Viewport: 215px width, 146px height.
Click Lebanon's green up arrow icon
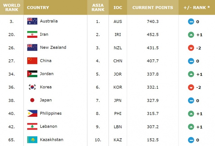(x=191, y=127)
